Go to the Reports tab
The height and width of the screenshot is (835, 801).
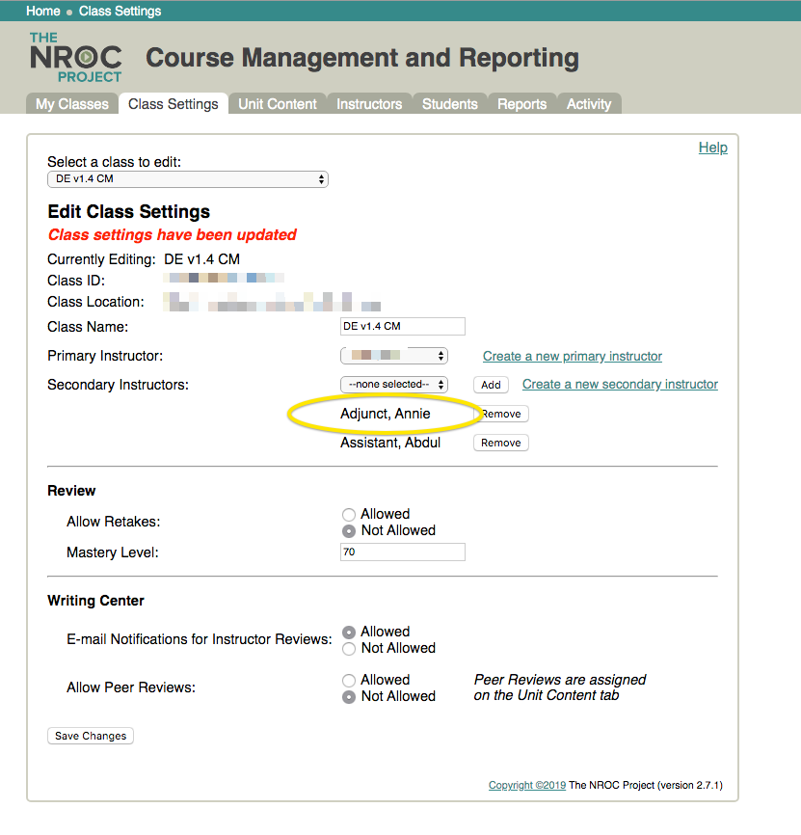click(x=522, y=104)
